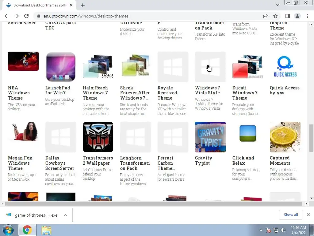Show hidden system tray icons
Image resolution: width=314 pixels, height=236 pixels.
click(x=261, y=230)
